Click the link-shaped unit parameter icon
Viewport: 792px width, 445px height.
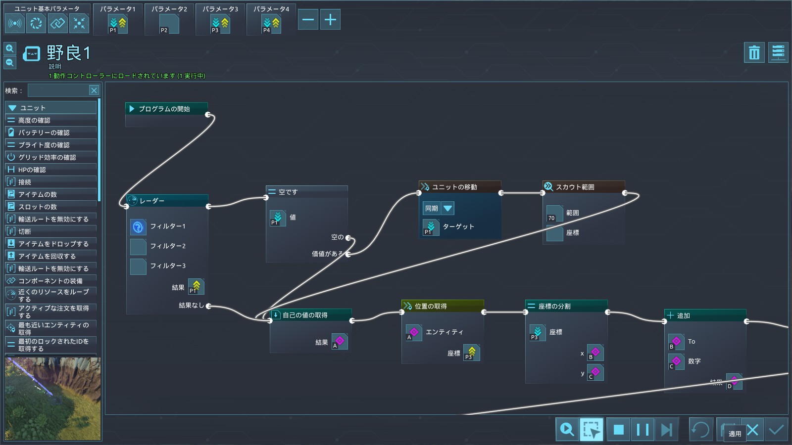coord(58,23)
